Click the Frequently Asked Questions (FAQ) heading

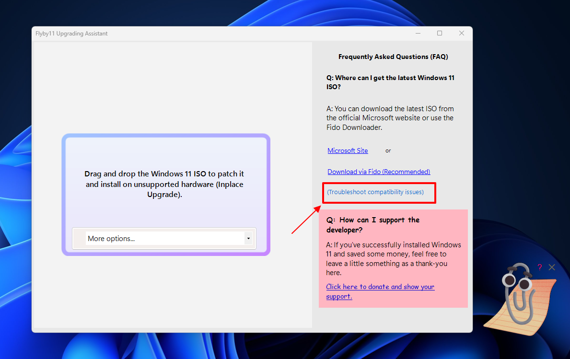coord(393,57)
